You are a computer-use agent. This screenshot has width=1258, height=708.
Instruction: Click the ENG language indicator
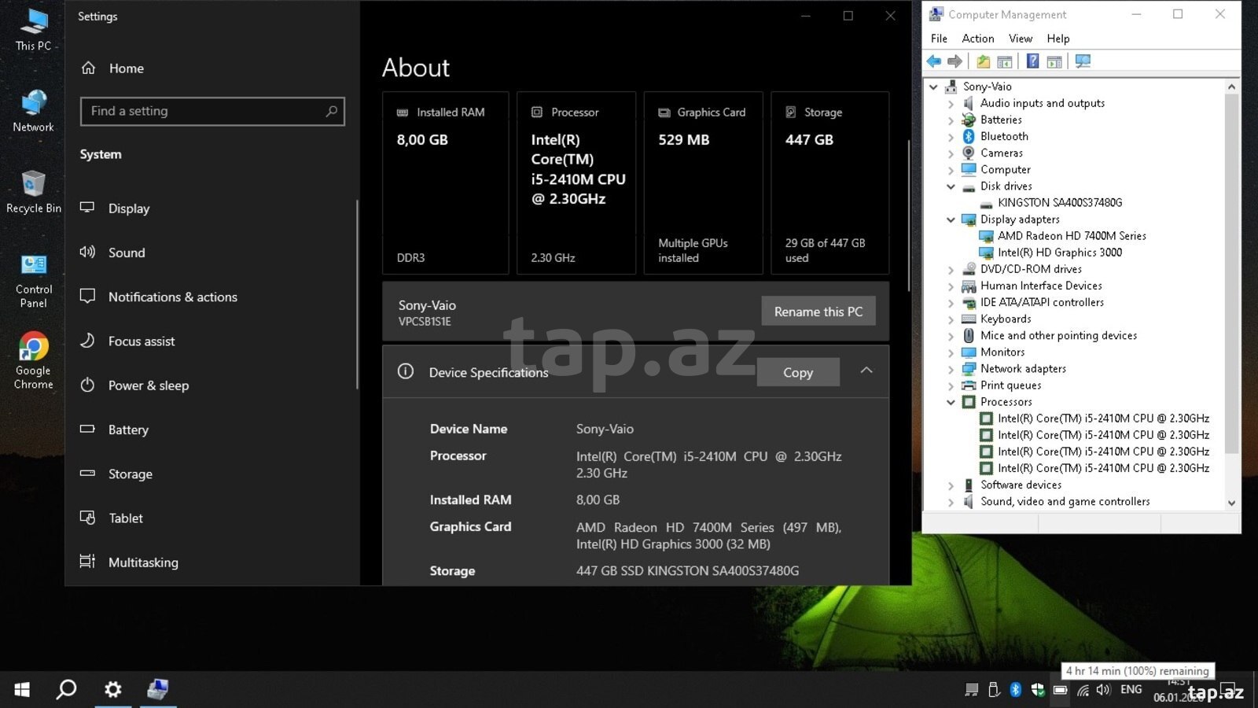point(1131,690)
